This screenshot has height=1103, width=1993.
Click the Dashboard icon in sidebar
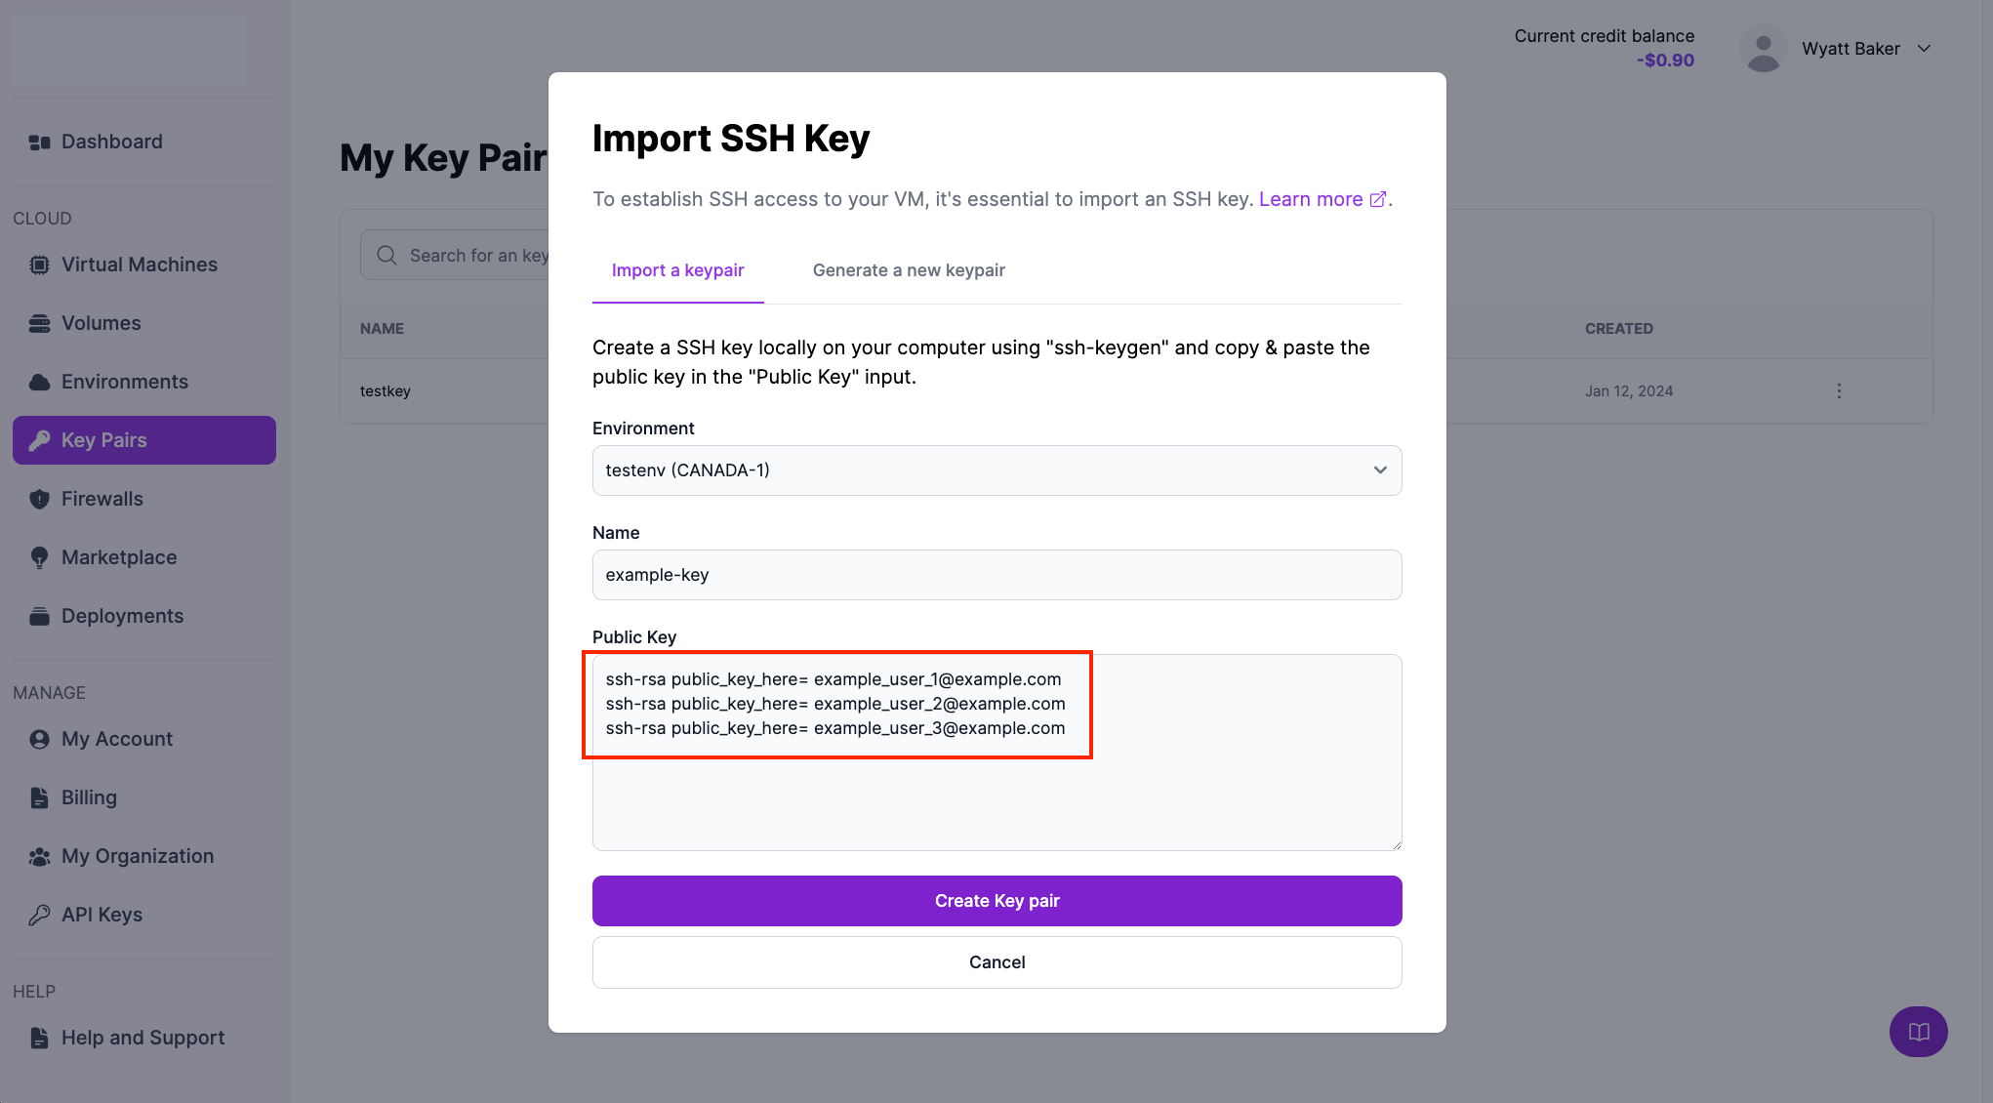(39, 143)
